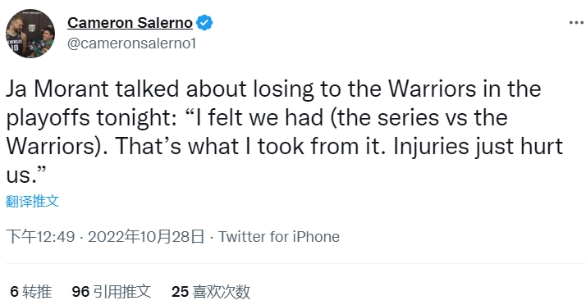Click the phrase playoffs tonight in the tweet
Viewport: 586px width, 305px height.
coord(89,118)
